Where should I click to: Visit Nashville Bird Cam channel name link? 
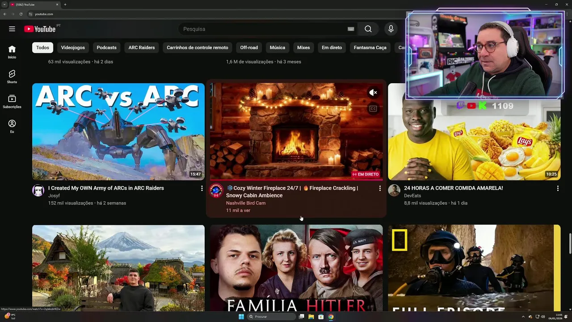pos(246,203)
